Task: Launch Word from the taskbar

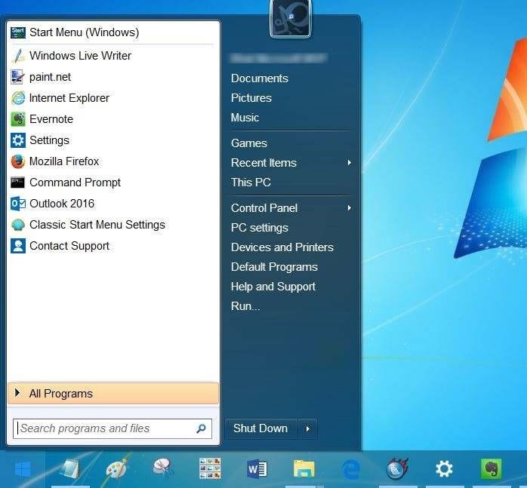Action: point(257,468)
